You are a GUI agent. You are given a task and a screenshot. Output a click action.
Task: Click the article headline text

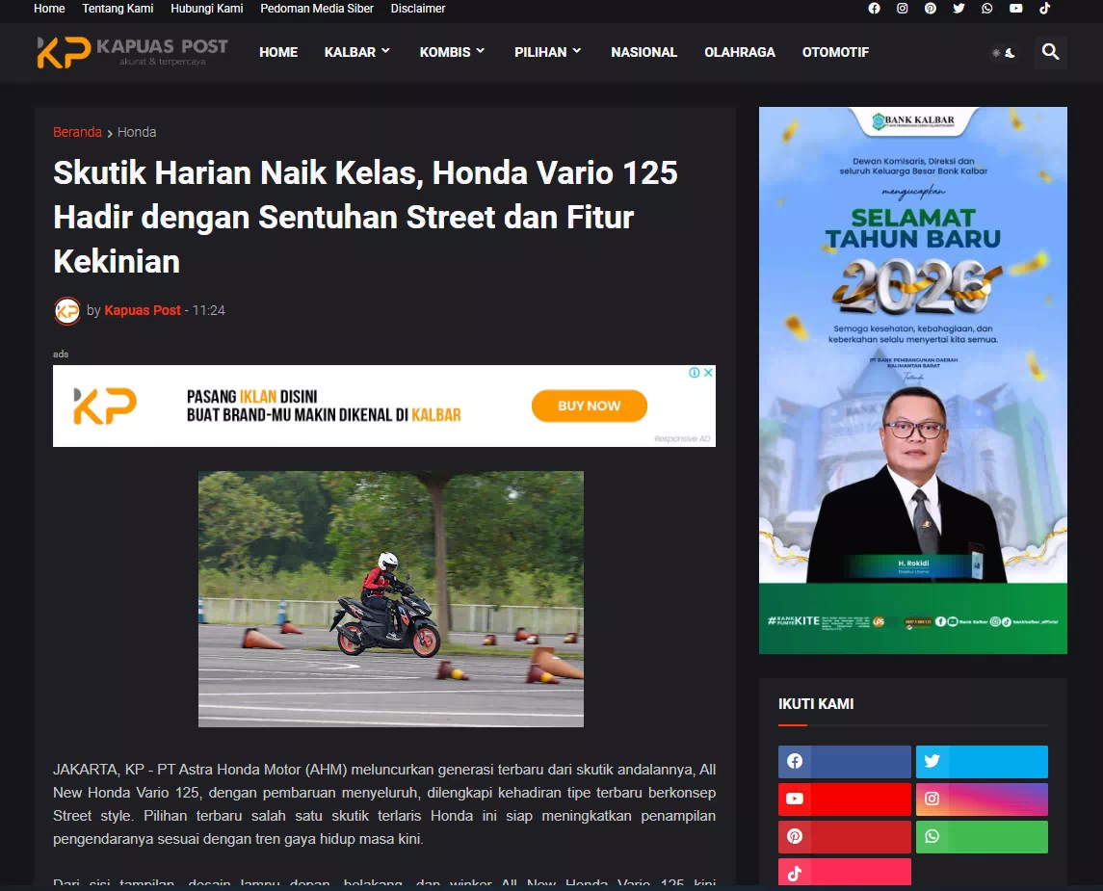pyautogui.click(x=366, y=218)
